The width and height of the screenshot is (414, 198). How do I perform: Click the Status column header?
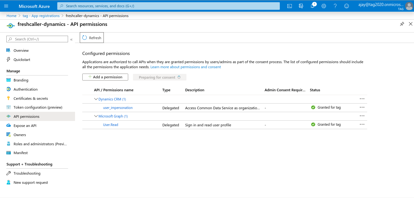point(315,90)
